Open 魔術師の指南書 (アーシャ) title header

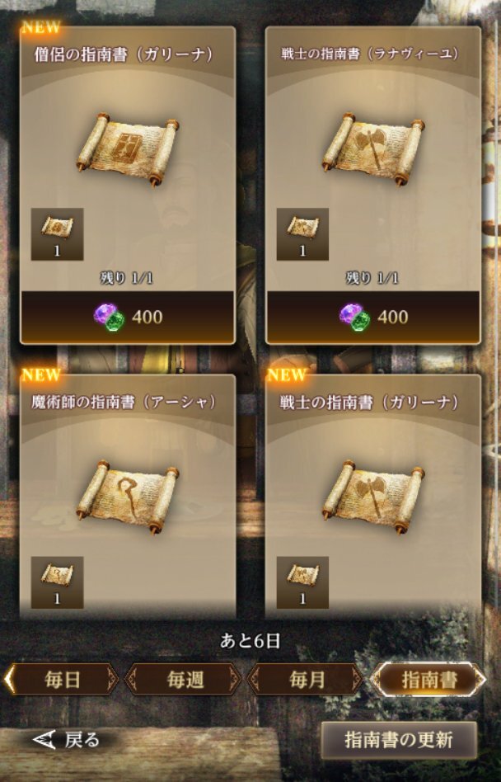(124, 402)
